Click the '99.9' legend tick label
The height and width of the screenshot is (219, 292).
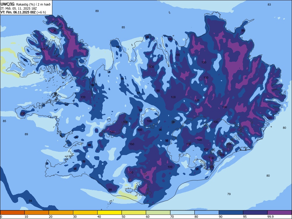pyautogui.click(x=270, y=217)
